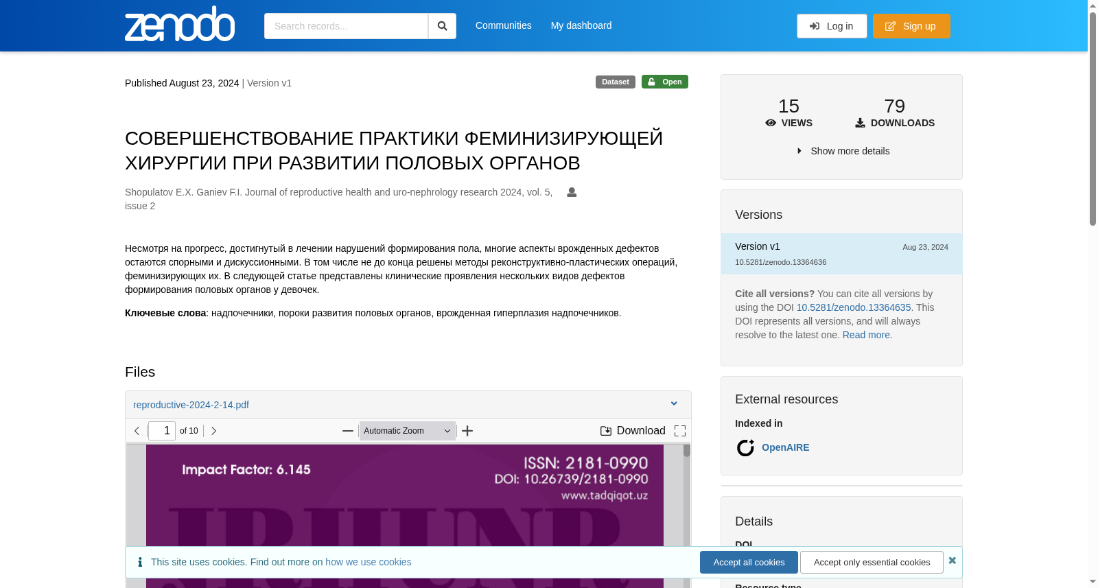The width and height of the screenshot is (1098, 588).
Task: Go to previous PDF page
Action: [x=137, y=431]
